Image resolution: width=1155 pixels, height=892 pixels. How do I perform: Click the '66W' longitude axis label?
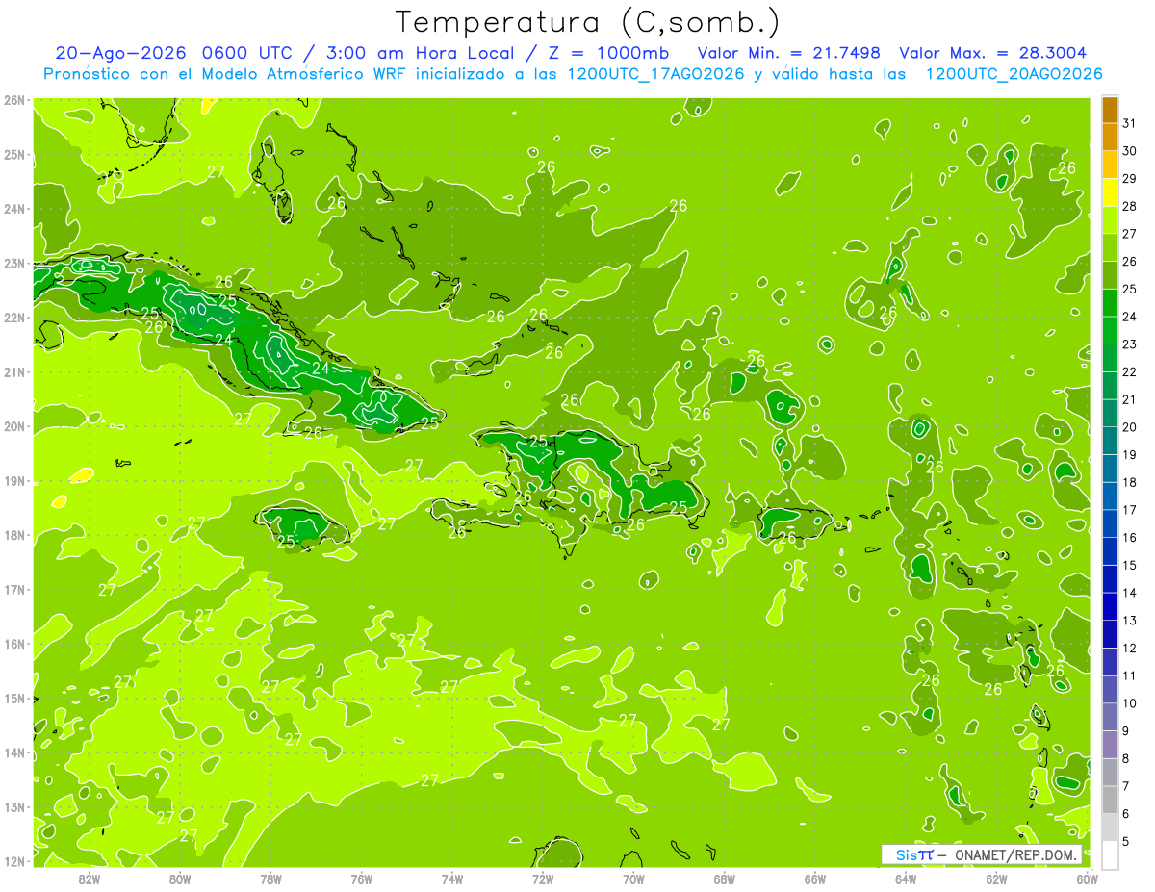815,879
